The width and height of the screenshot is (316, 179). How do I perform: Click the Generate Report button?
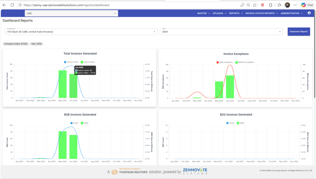299,31
